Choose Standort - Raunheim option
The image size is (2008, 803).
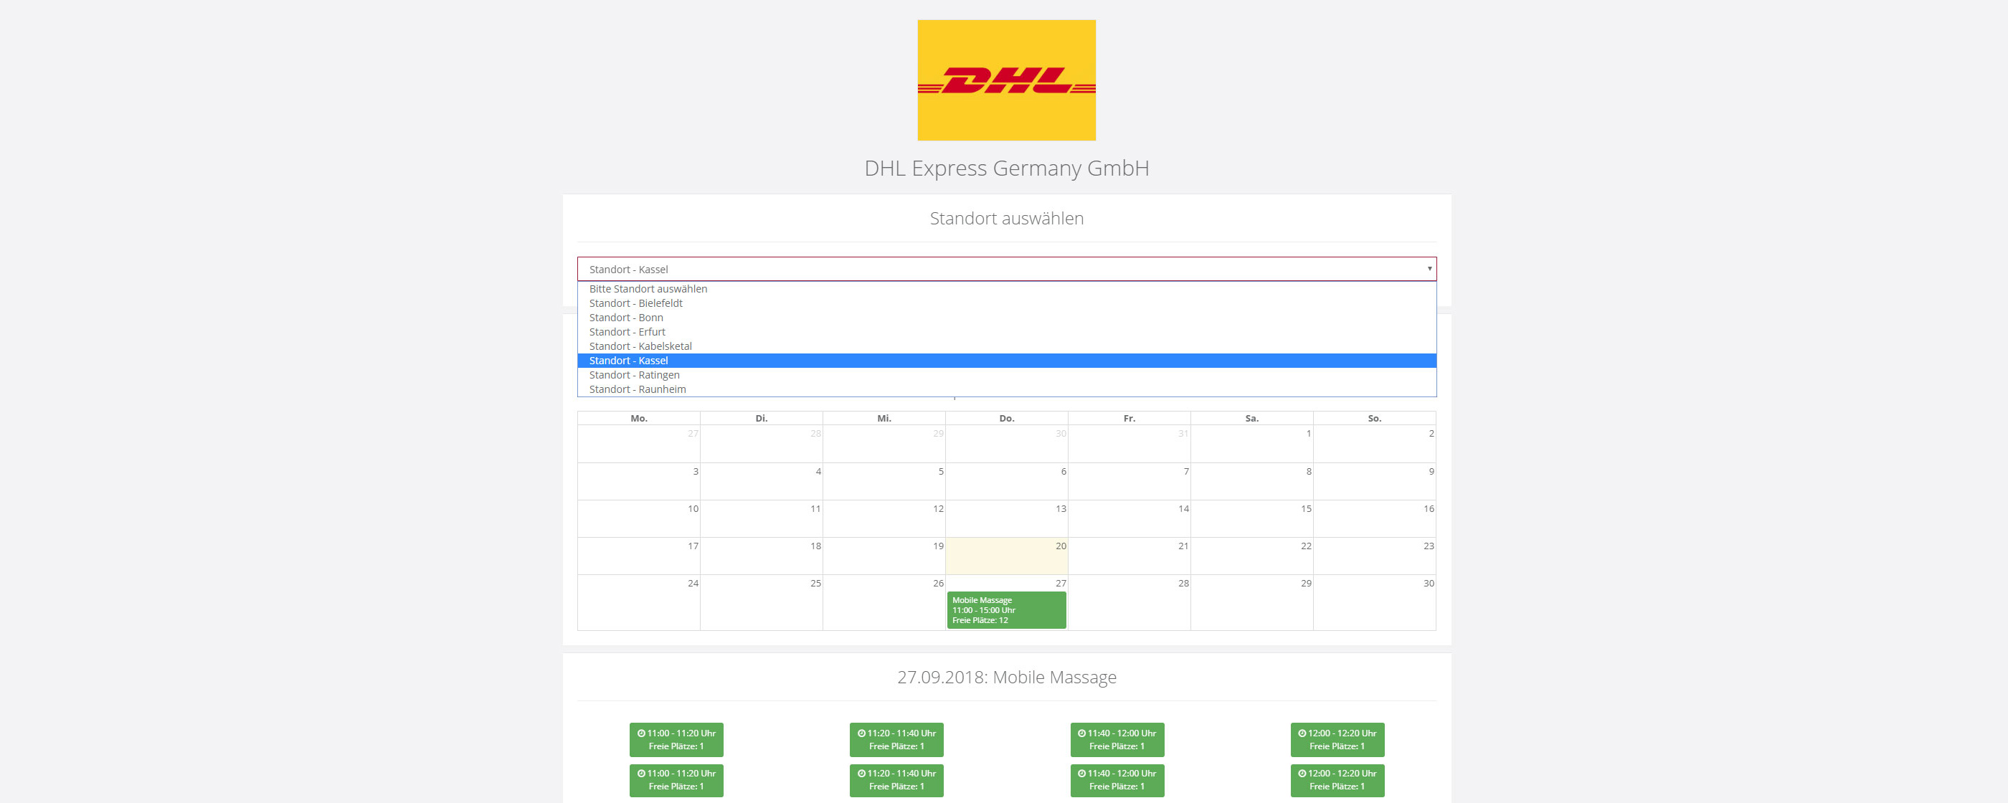[x=1006, y=389]
